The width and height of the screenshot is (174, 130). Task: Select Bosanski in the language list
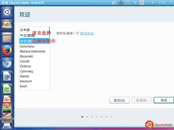coord(34,56)
